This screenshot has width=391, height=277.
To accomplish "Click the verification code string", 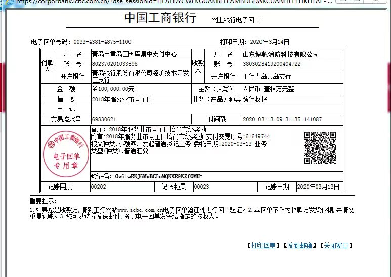I will point(159,176).
